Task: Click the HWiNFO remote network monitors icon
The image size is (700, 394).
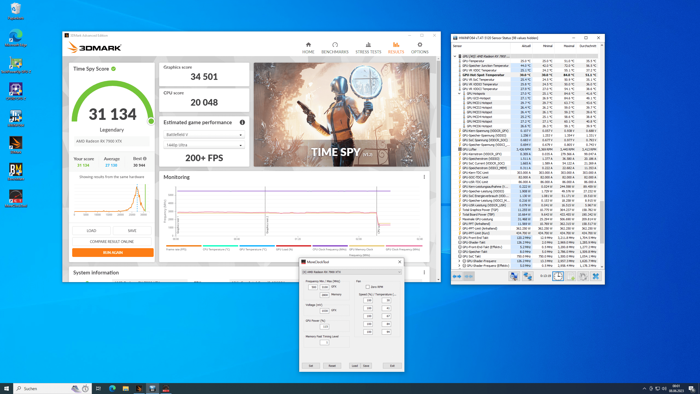Action: click(527, 276)
